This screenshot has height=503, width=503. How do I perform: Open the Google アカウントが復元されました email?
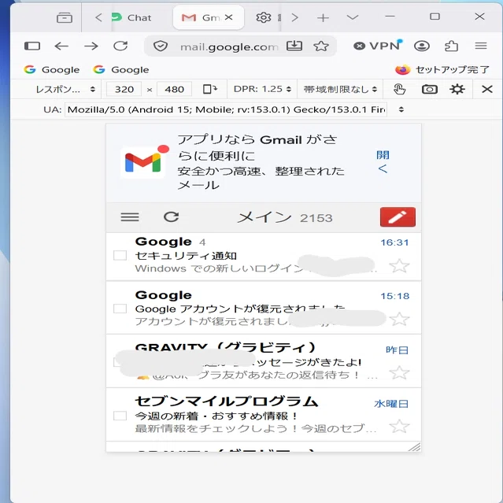pyautogui.click(x=264, y=308)
